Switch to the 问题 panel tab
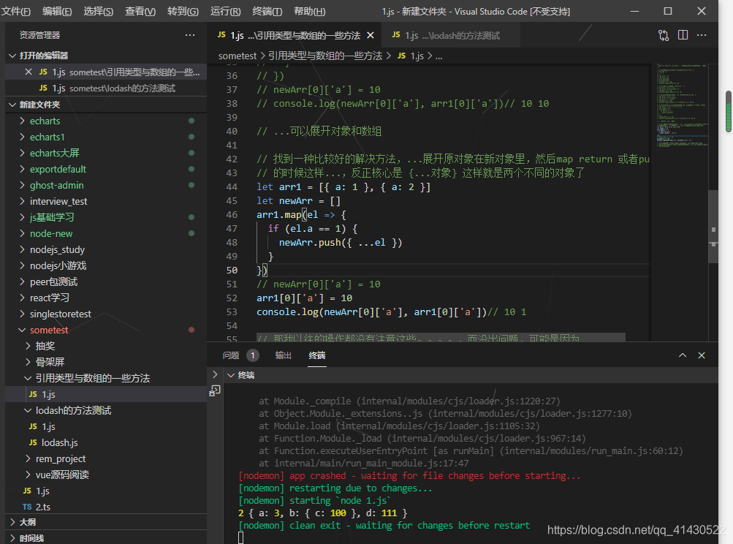Screen dimensions: 733x544 (230, 355)
